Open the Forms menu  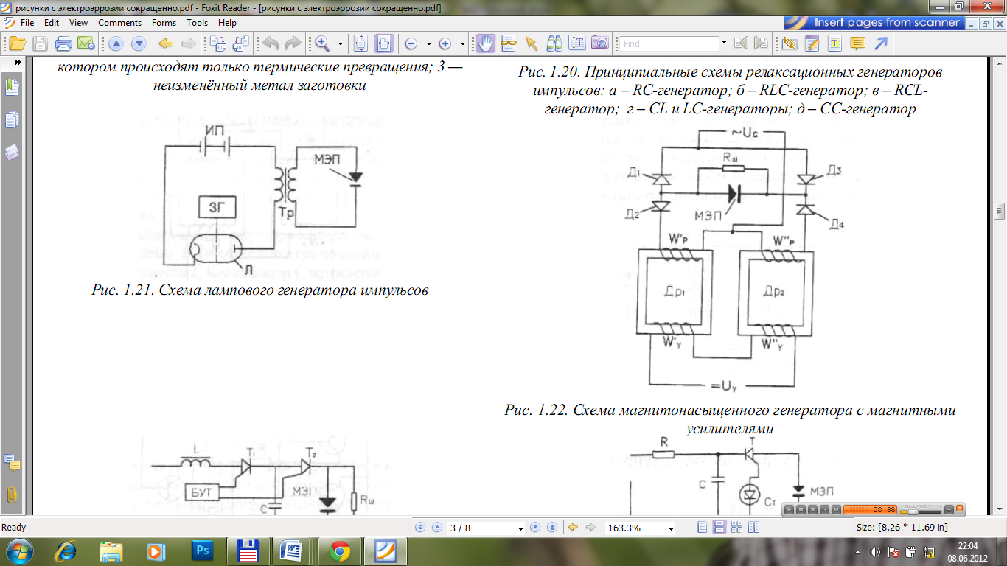point(164,23)
